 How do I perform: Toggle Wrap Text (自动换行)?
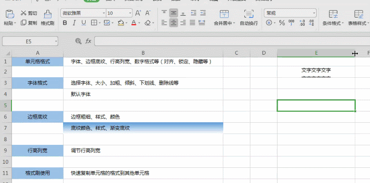pos(249,17)
